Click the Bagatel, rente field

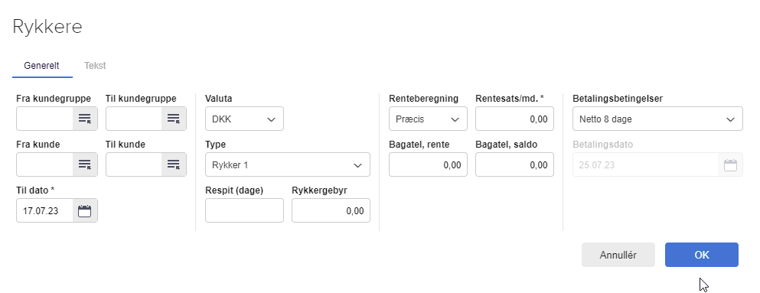[x=428, y=164]
